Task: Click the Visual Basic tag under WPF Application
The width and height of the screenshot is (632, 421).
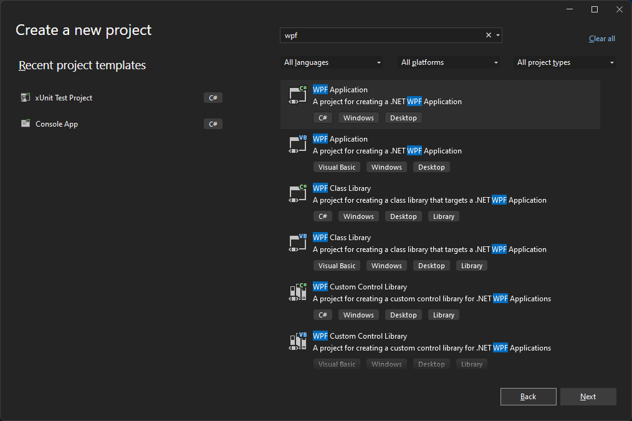Action: click(337, 167)
